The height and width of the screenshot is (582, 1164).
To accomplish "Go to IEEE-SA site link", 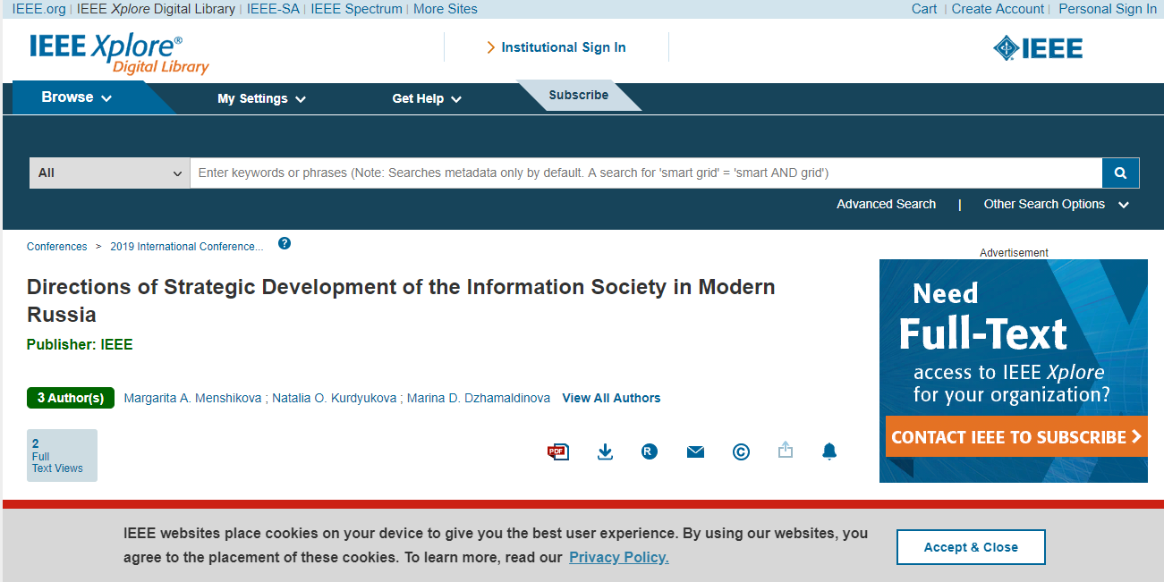I will [273, 9].
